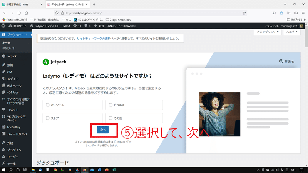Image resolution: width=308 pixels, height=173 pixels.
Task: Open 新規 new content menu
Action: coord(99,26)
